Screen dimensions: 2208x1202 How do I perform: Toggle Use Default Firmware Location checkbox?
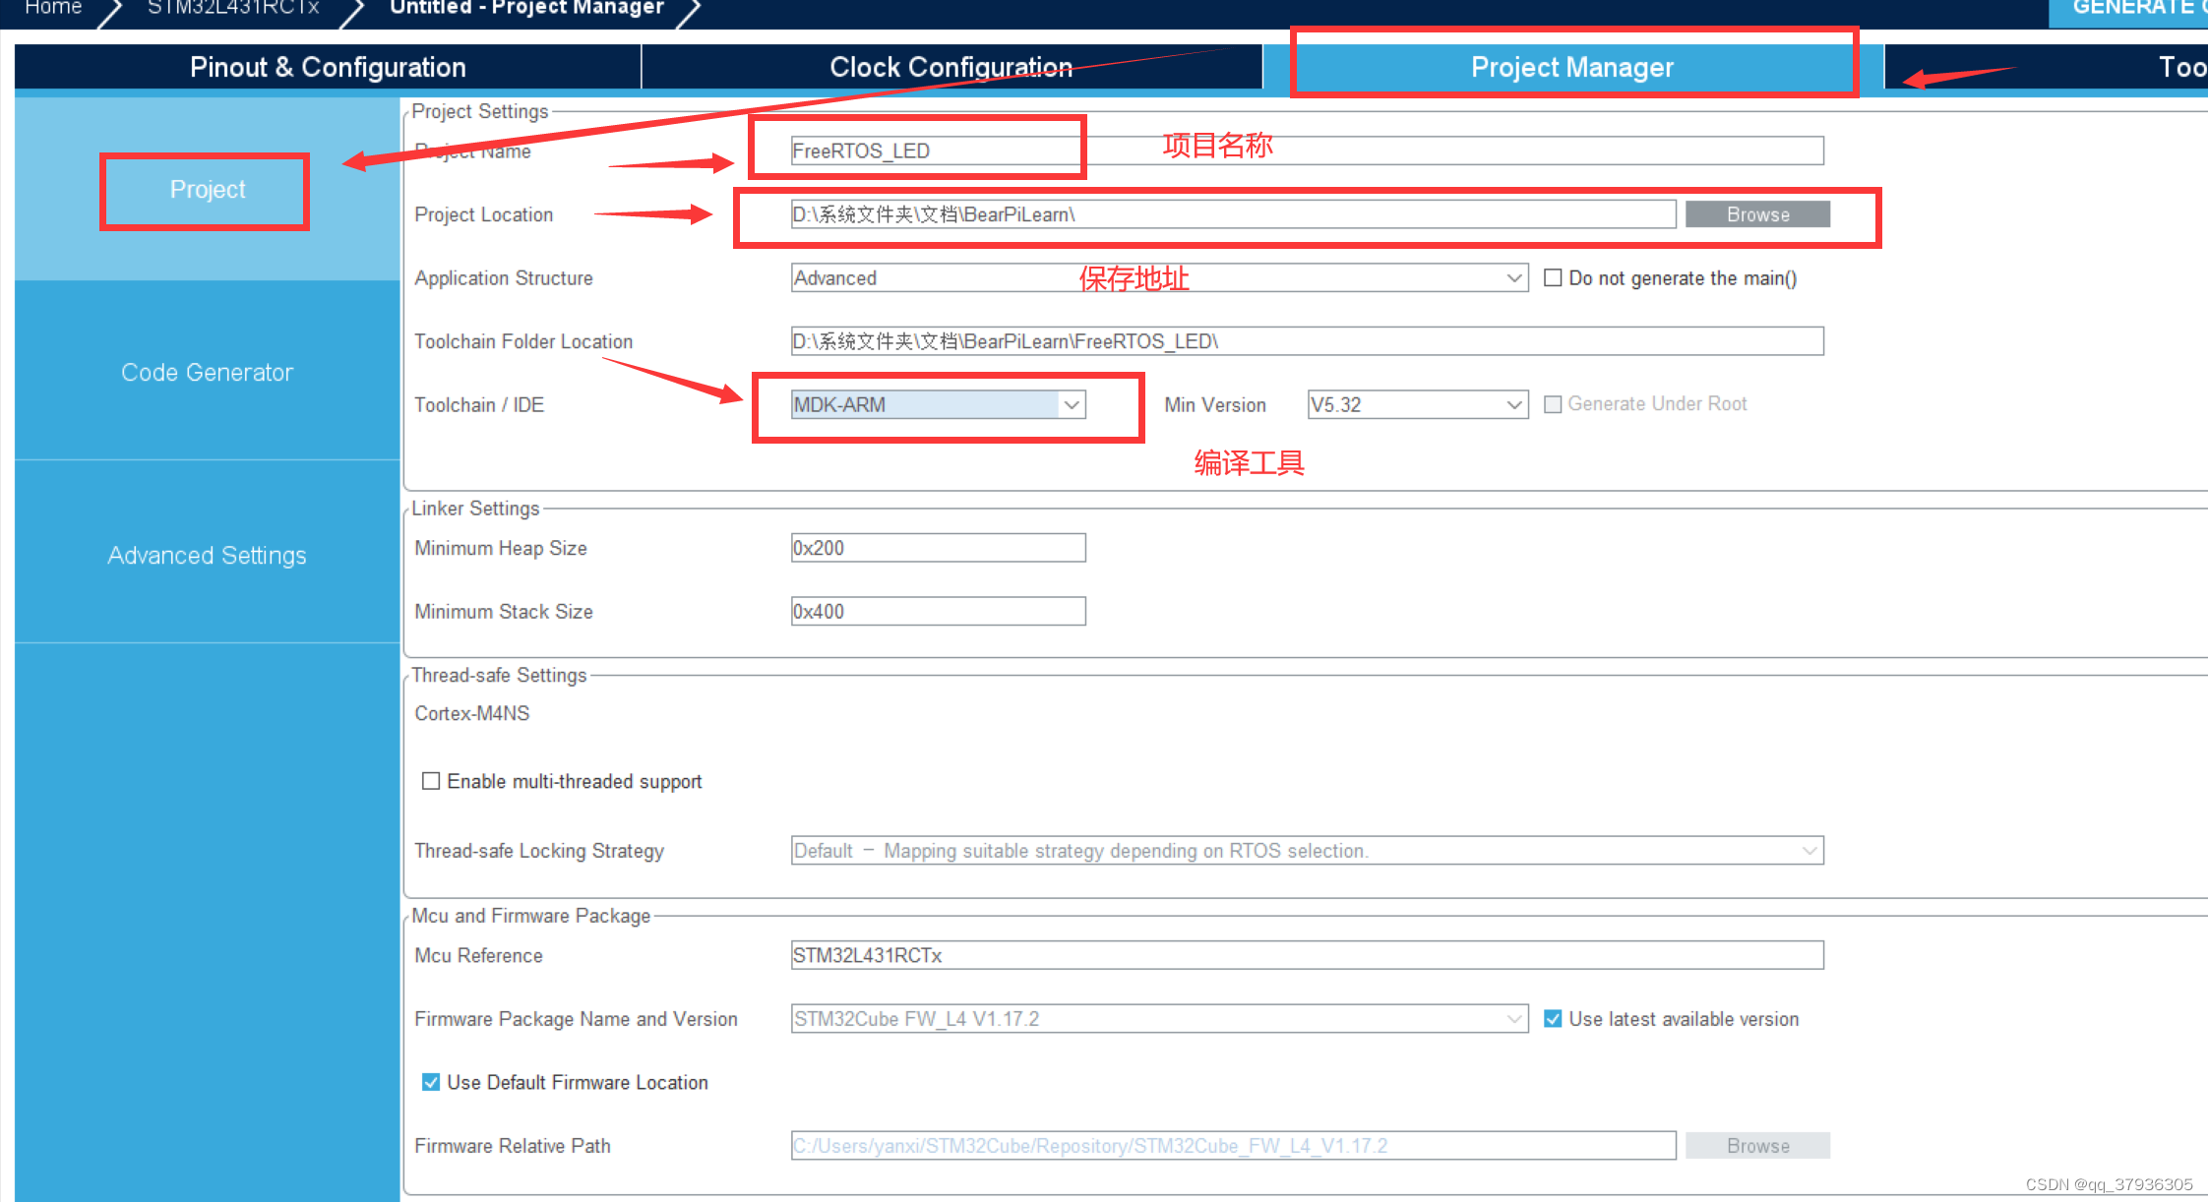pyautogui.click(x=431, y=1082)
